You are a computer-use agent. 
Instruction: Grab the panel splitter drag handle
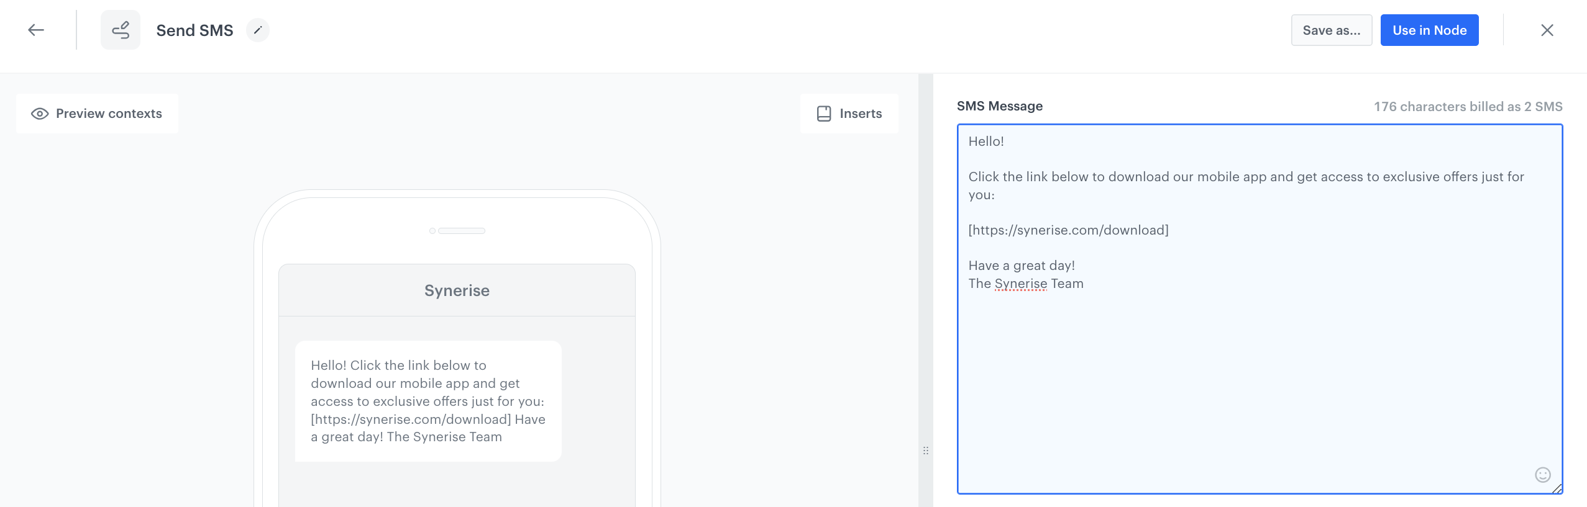click(926, 451)
